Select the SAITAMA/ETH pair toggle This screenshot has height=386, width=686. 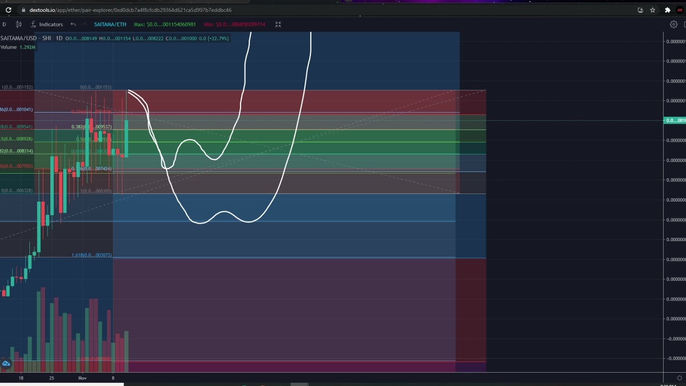[x=110, y=24]
